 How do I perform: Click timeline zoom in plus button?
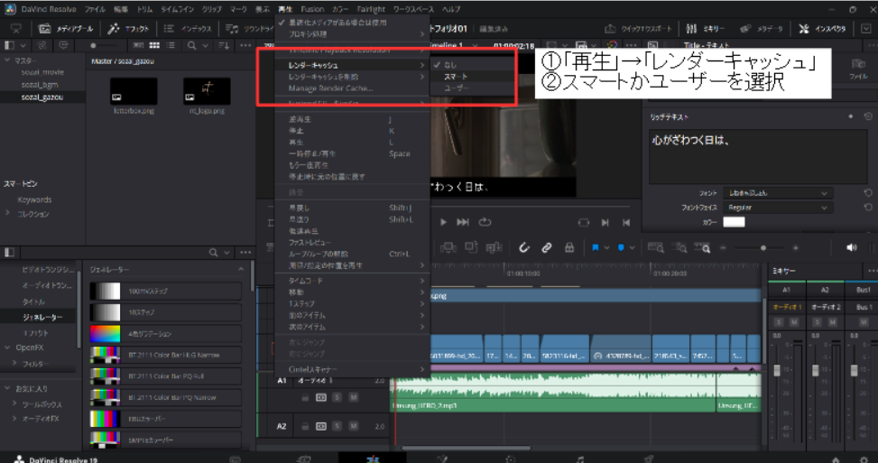(x=795, y=247)
